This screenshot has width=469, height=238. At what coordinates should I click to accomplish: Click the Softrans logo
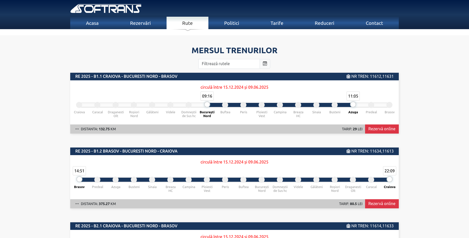click(x=106, y=9)
